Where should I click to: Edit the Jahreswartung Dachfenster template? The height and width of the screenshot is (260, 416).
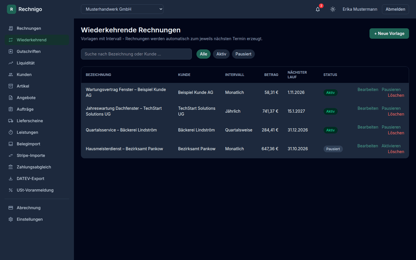point(368,108)
